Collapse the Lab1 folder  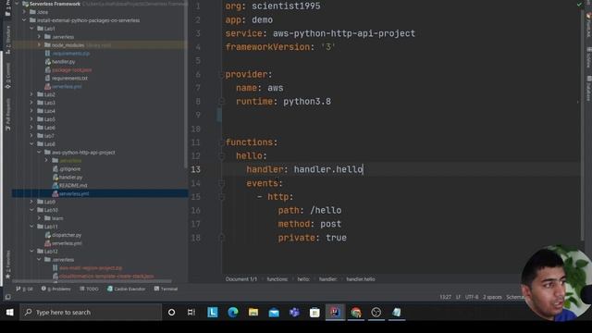tap(31, 29)
